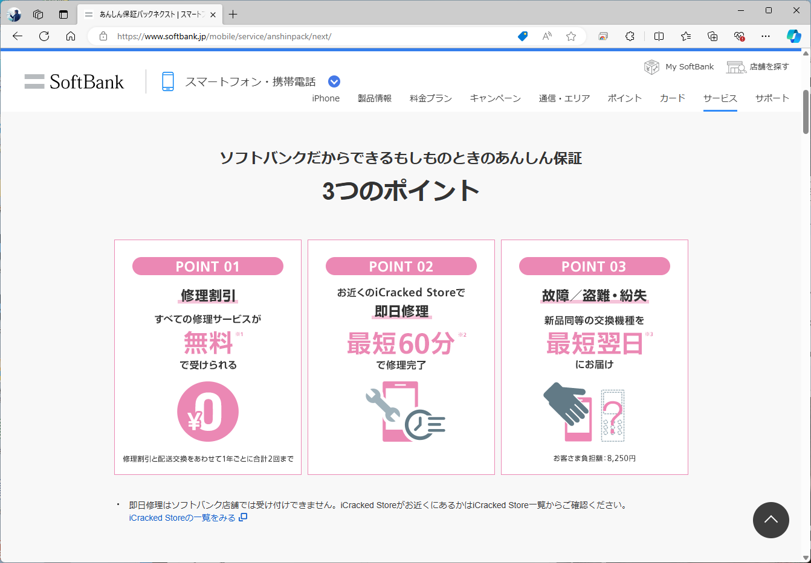Screen dimensions: 811x563
Task: Click the お客さま負担額：8,250円 text
Action: click(595, 458)
